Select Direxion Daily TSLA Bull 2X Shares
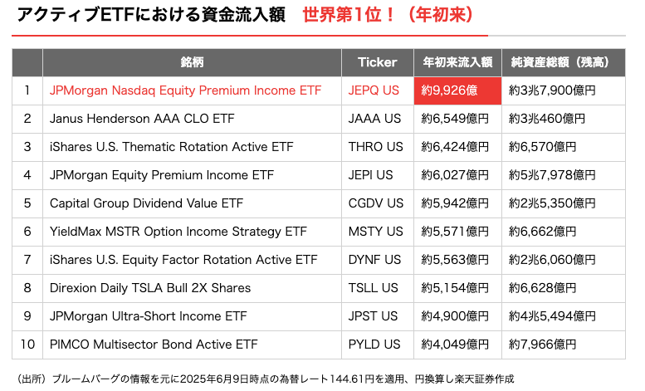 pyautogui.click(x=150, y=288)
